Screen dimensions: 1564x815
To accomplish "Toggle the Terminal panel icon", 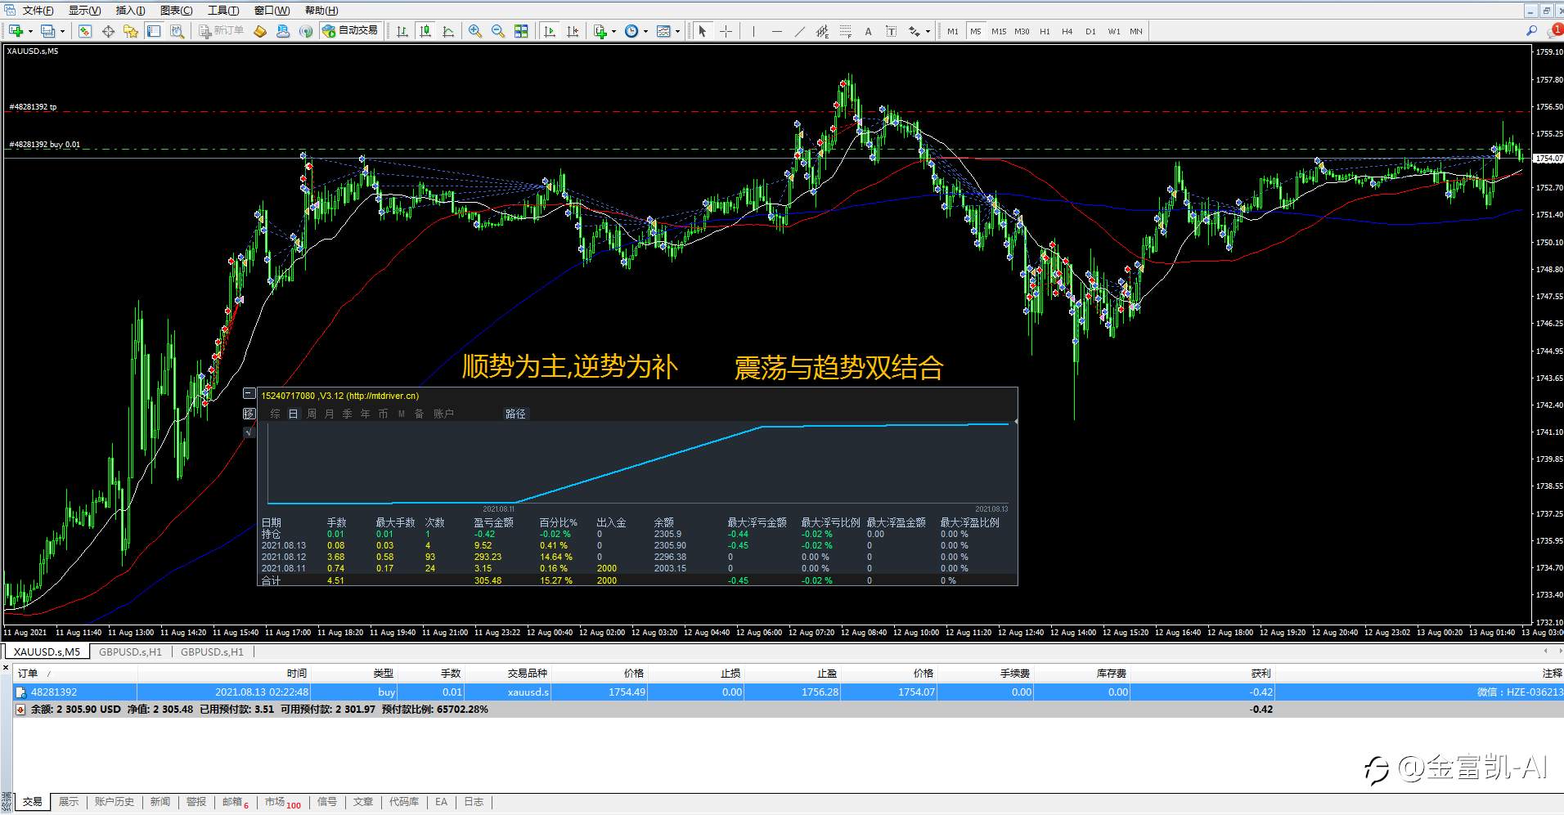I will [x=154, y=31].
